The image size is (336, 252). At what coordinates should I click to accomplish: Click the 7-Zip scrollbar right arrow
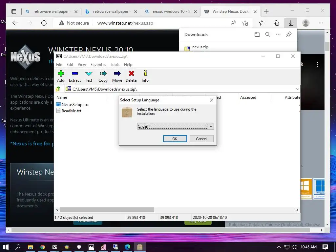(297, 210)
